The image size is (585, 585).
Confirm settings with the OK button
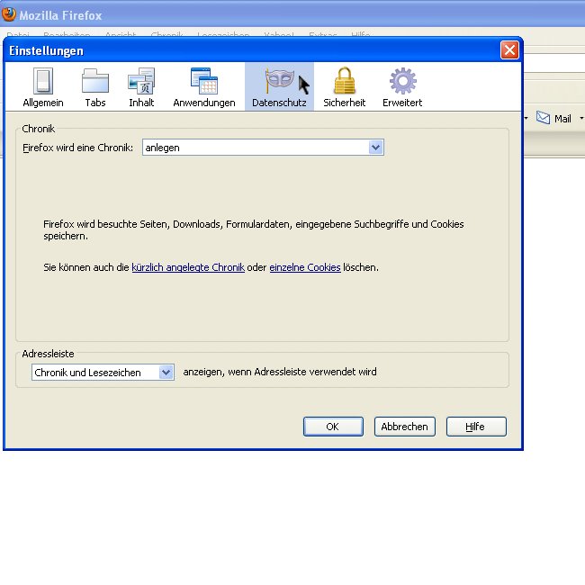[x=333, y=427]
